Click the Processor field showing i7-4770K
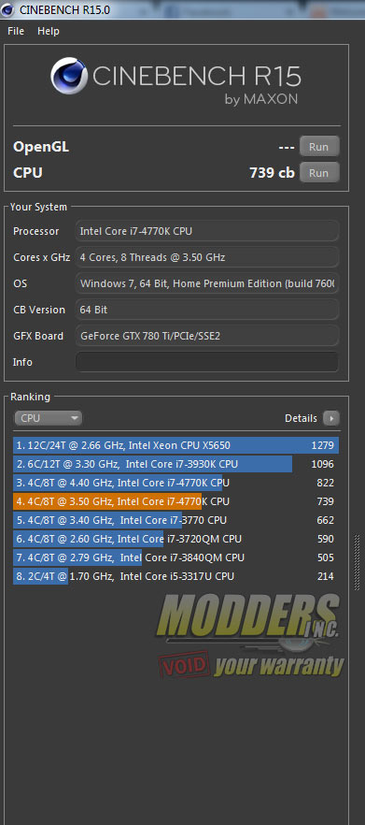Image resolution: width=365 pixels, height=825 pixels. 207,231
